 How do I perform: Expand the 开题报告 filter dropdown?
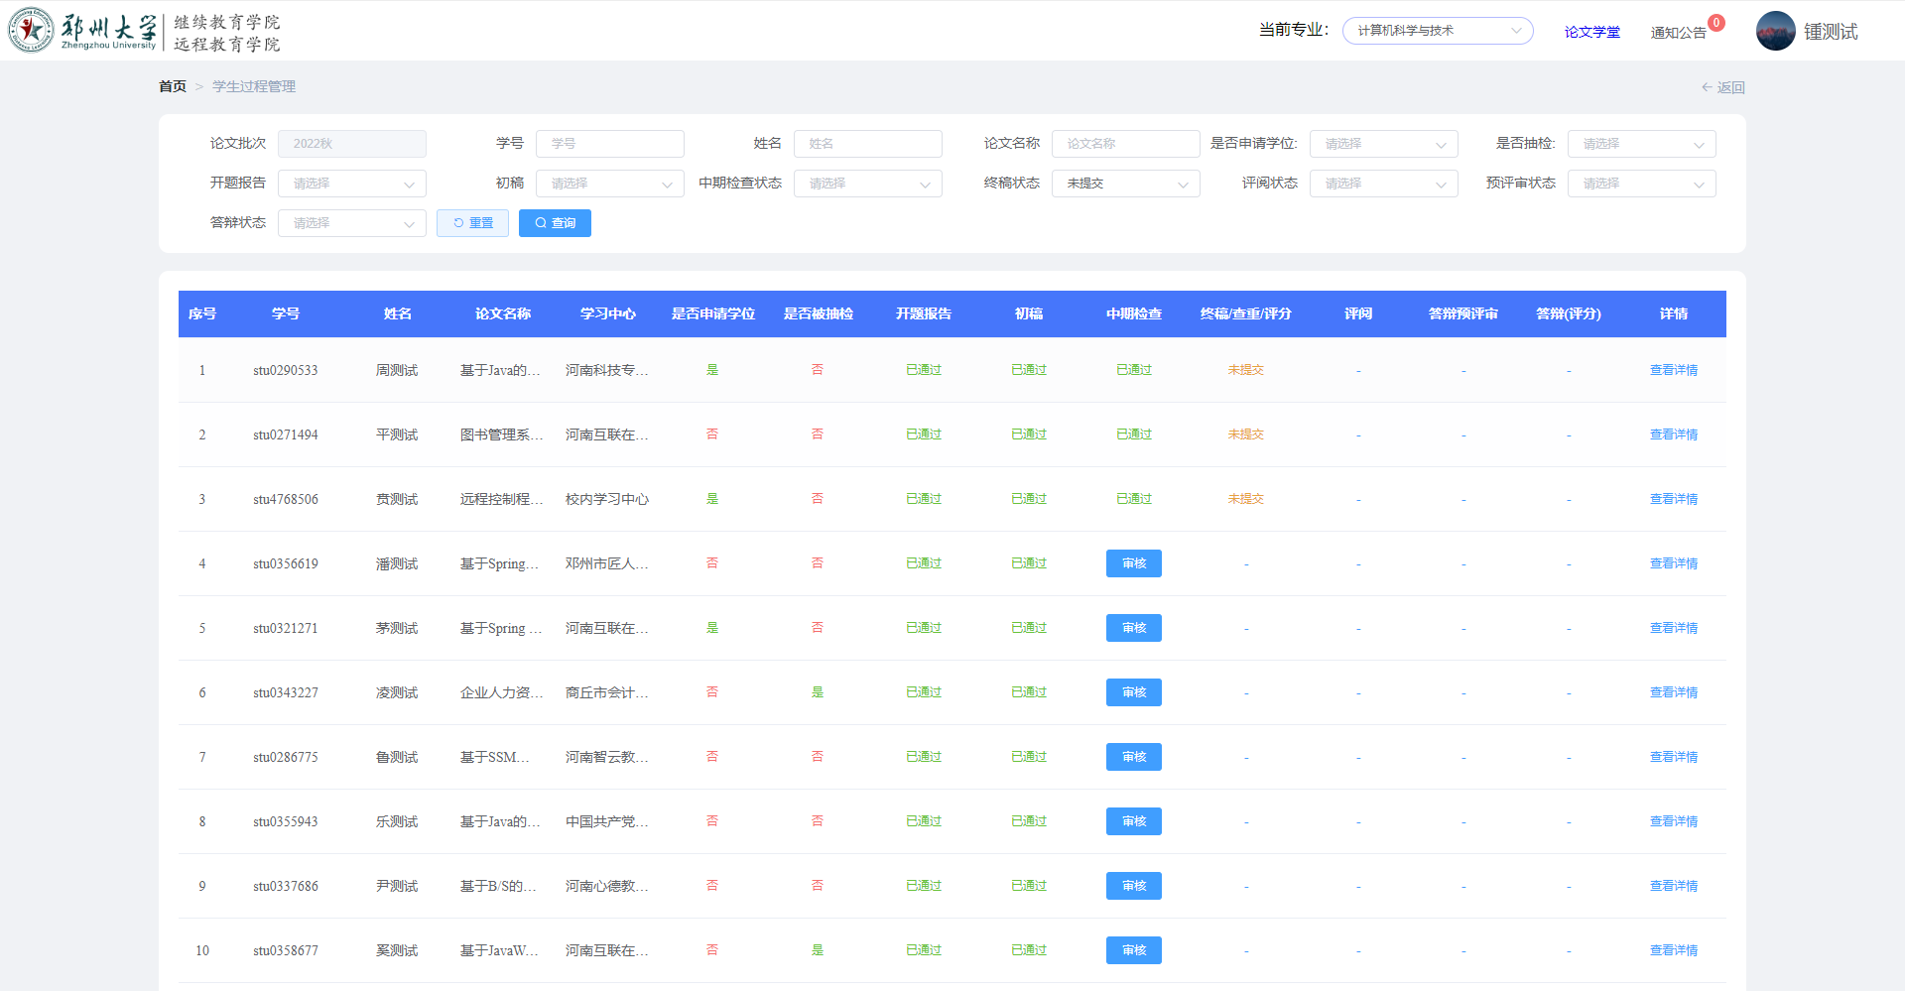click(352, 184)
